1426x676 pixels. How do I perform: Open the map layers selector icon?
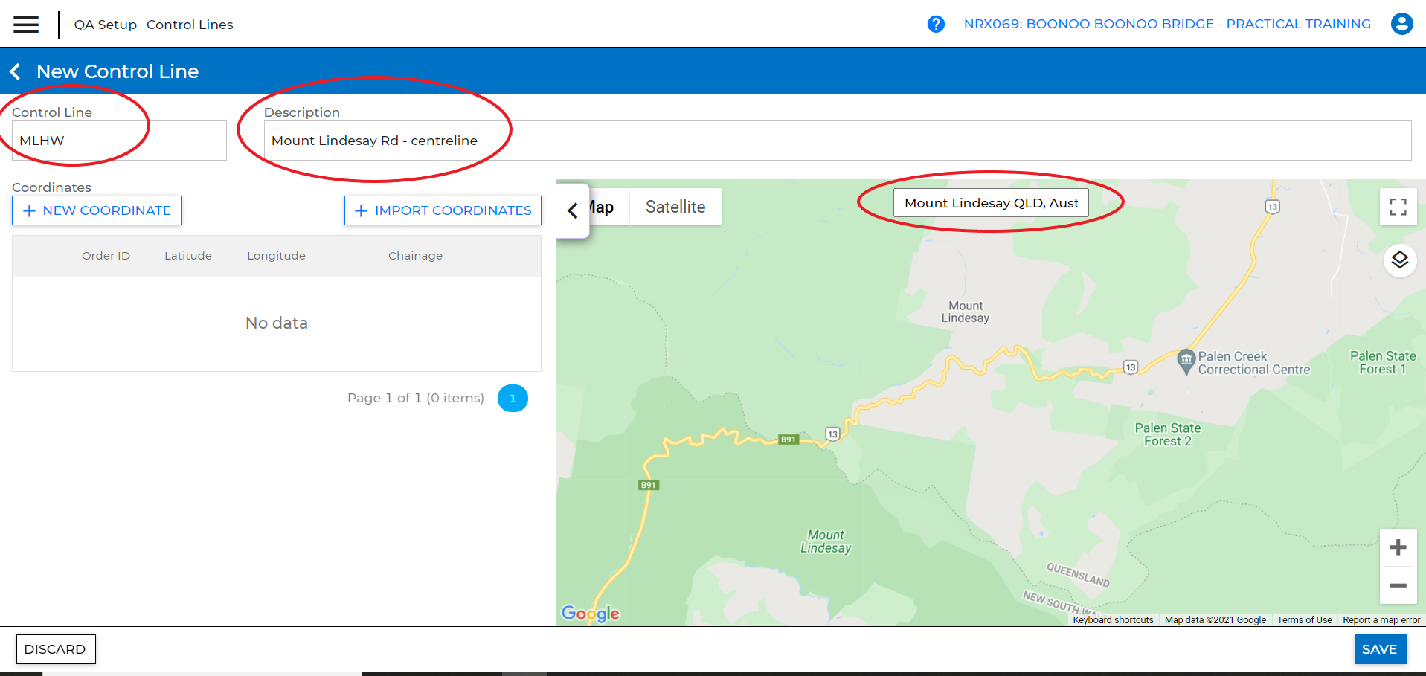pyautogui.click(x=1399, y=260)
